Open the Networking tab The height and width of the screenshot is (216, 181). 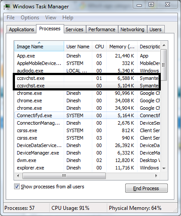tap(132, 29)
